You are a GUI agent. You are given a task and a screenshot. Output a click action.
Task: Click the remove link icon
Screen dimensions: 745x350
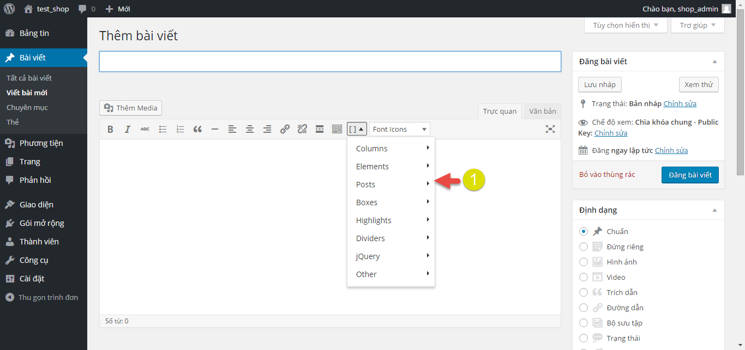(x=302, y=129)
